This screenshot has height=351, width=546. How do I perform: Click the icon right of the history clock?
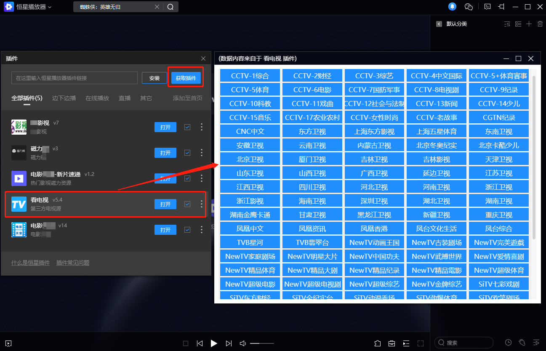coord(522,342)
